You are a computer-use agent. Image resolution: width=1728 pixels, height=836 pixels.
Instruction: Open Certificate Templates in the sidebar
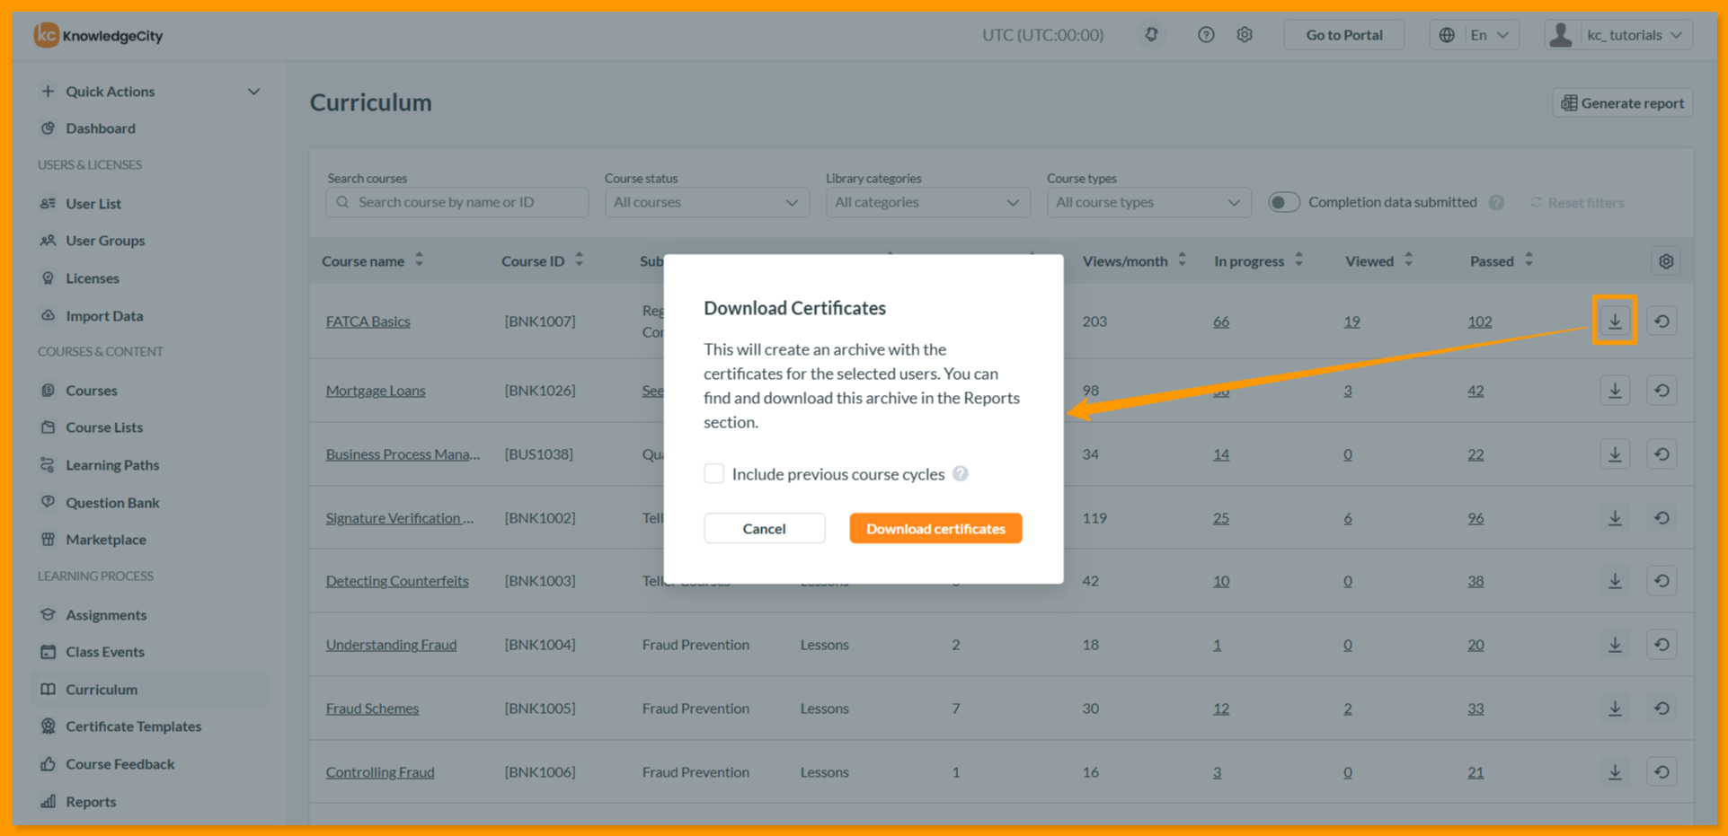click(133, 726)
